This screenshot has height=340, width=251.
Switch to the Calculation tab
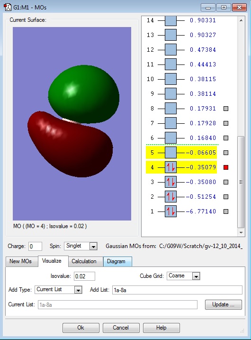coord(84,261)
